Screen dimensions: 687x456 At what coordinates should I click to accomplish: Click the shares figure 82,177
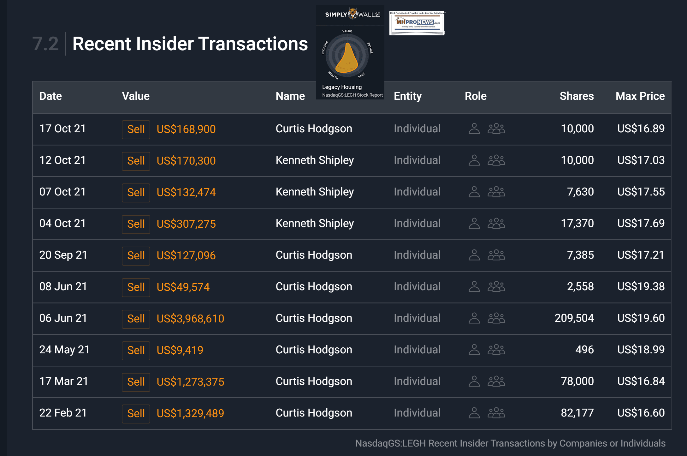pos(577,413)
